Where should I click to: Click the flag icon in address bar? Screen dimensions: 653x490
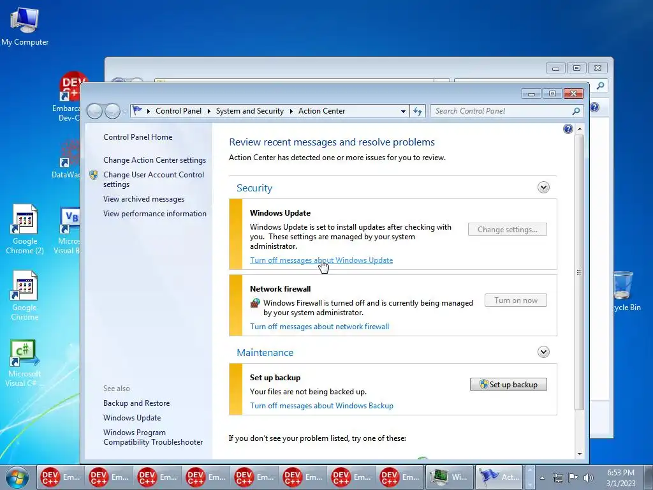click(136, 110)
